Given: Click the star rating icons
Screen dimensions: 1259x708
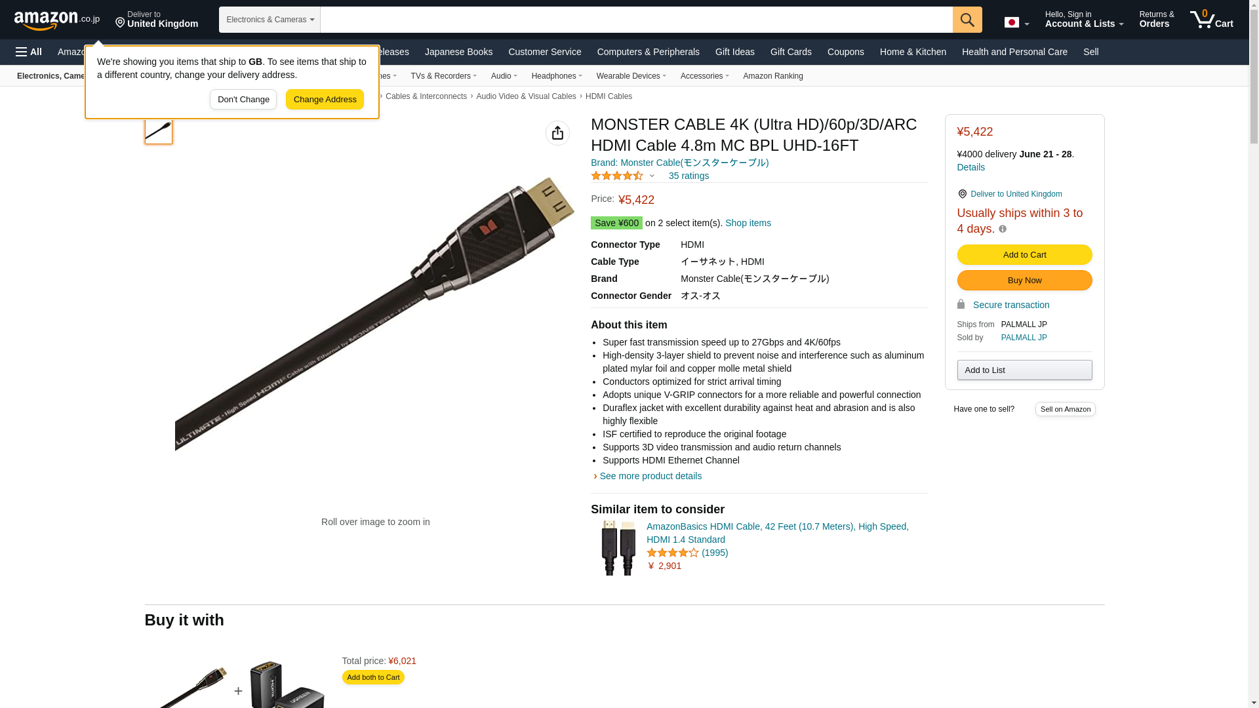Looking at the screenshot, I should 617,176.
